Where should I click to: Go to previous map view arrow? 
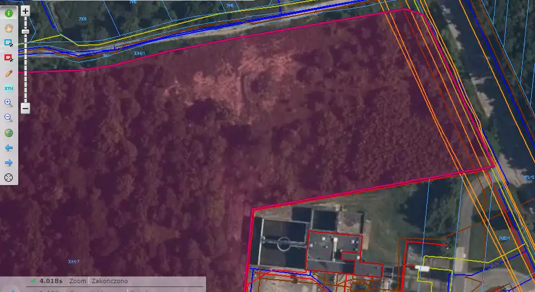point(9,148)
